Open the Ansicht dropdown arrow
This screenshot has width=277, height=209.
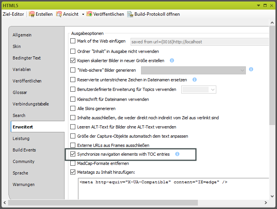coord(83,15)
